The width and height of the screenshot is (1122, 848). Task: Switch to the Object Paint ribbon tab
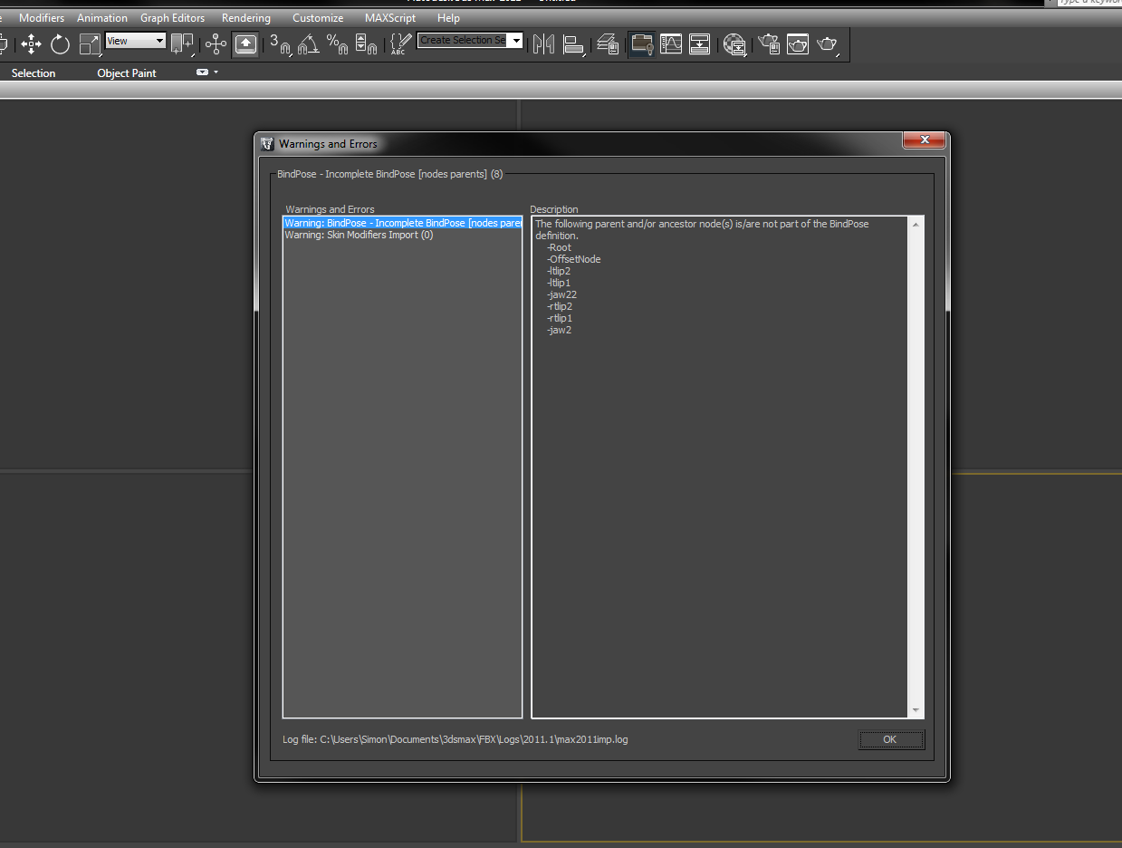[127, 73]
